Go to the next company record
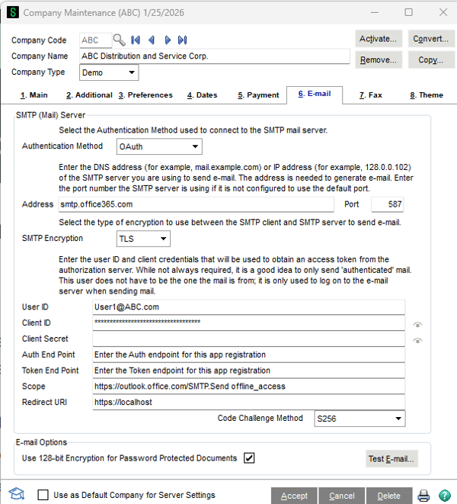457x504 pixels. (x=166, y=40)
